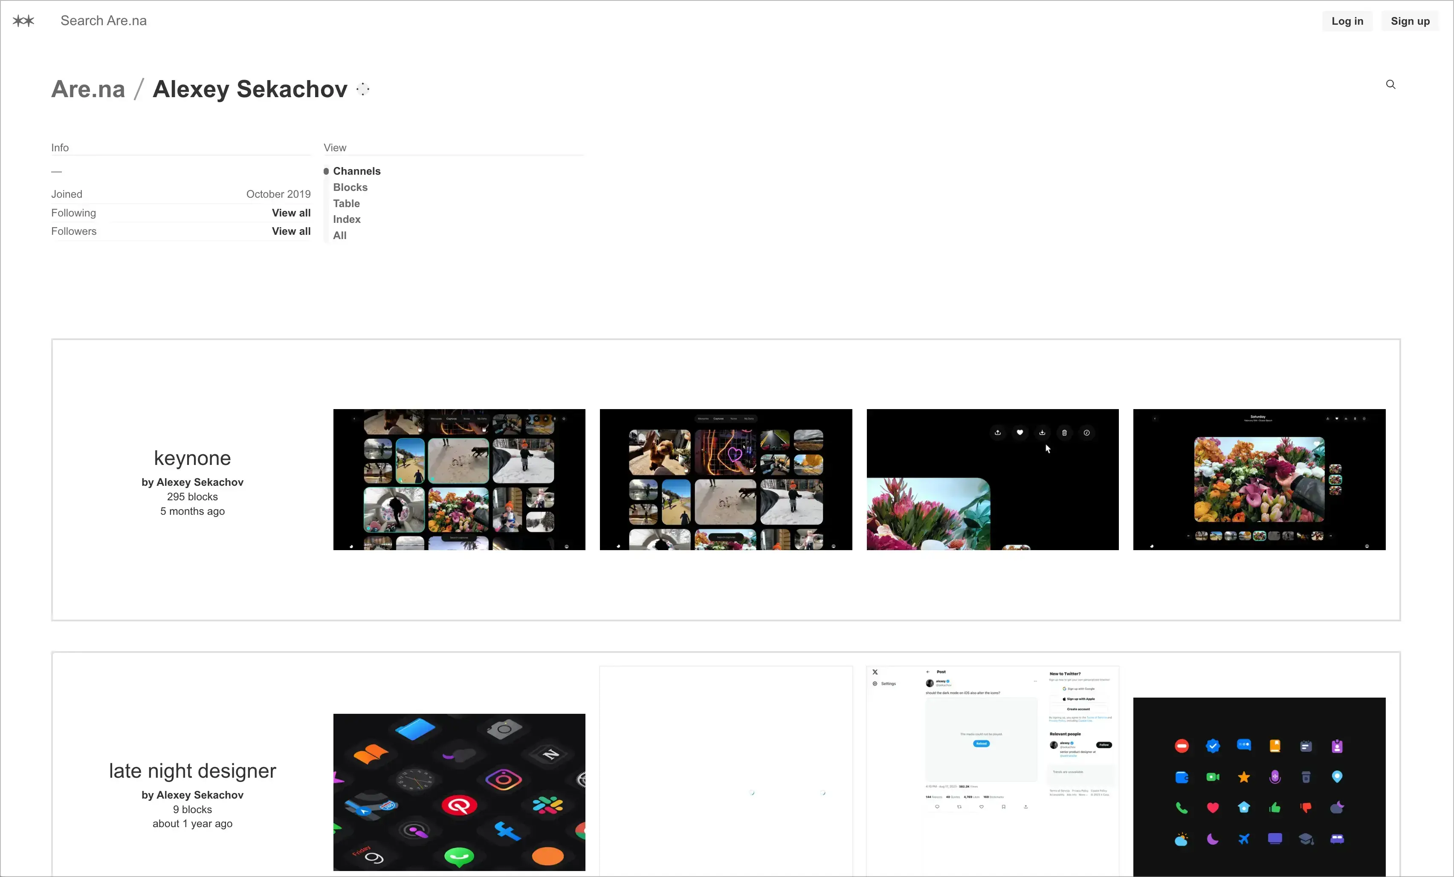Open the flower bouquet Saturday thumbnail

(x=1259, y=479)
